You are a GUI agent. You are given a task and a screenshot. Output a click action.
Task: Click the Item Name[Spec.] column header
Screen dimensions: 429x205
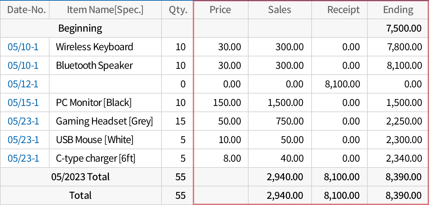coord(105,10)
